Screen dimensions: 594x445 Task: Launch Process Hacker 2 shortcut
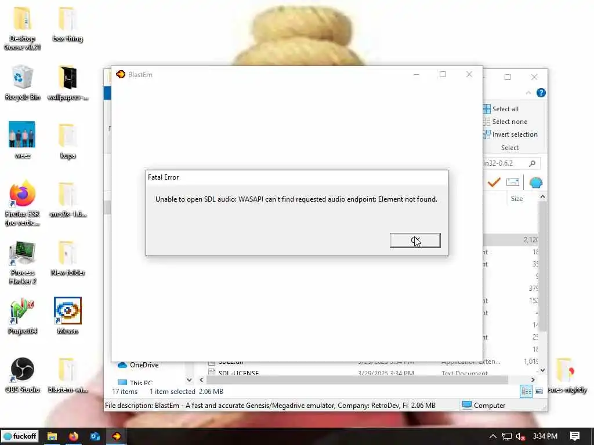pos(23,262)
